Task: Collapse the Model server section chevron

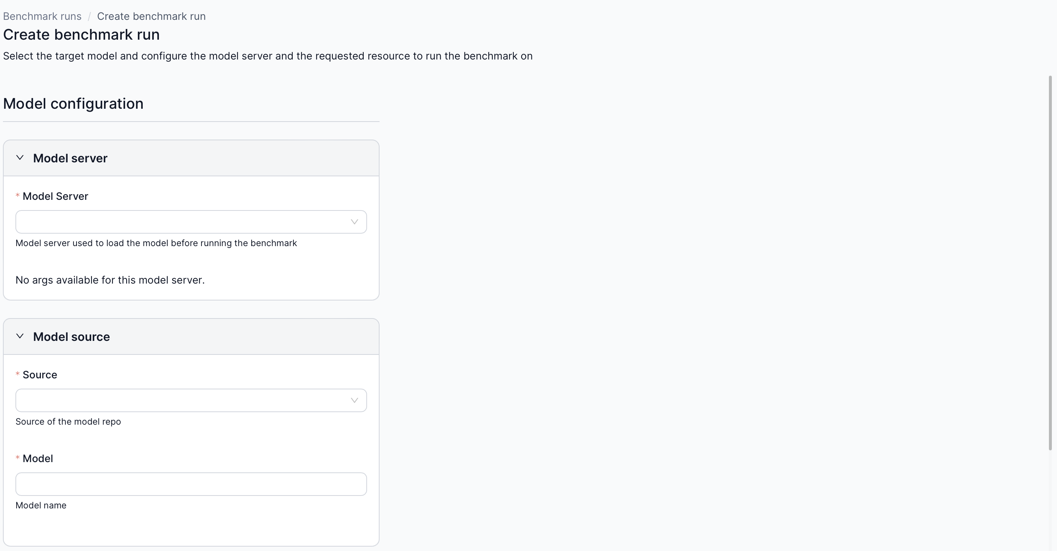Action: (20, 158)
